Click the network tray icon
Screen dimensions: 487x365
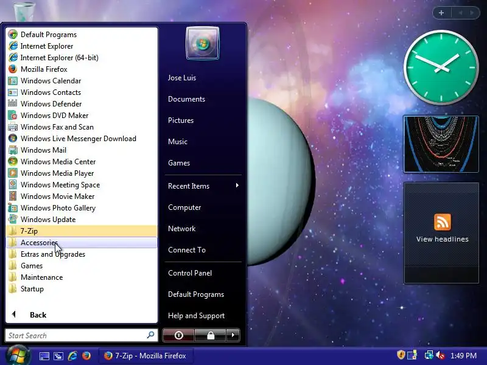tap(429, 355)
